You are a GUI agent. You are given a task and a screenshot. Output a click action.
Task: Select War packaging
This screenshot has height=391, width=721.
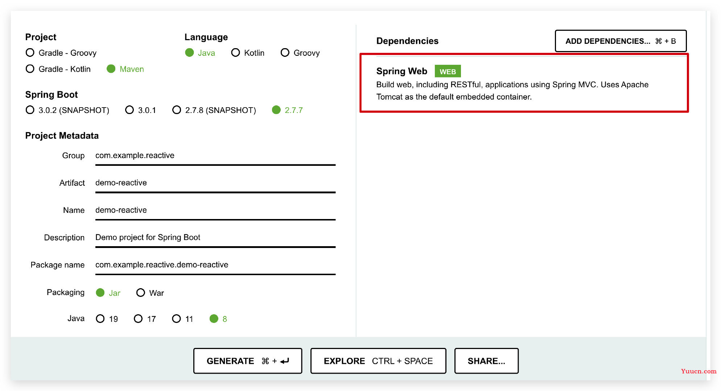150,293
